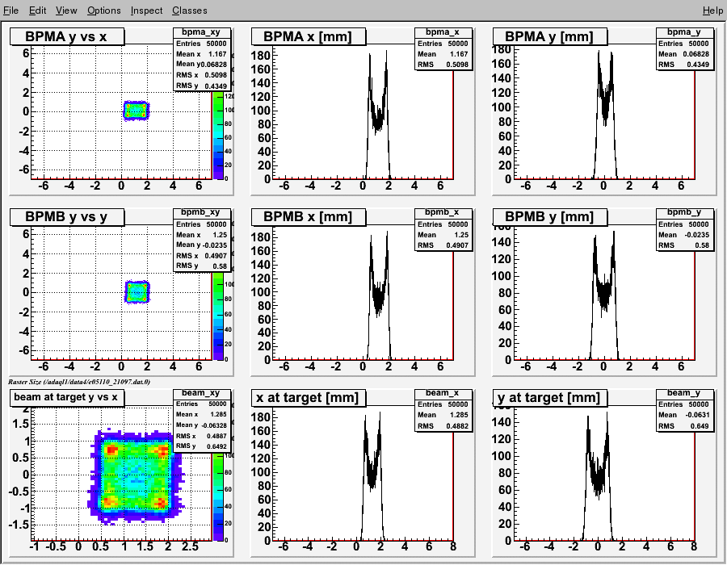The width and height of the screenshot is (727, 565).
Task: Select the 'BPMB y vs y' plot title
Action: 67,217
